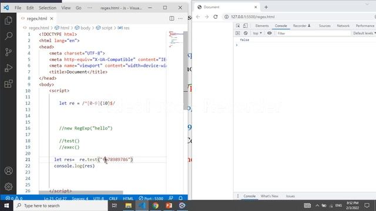Click the console Filter field
Screen dimensions: 376x211
(313, 33)
